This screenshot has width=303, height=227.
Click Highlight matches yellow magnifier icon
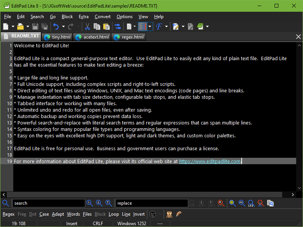(232, 203)
